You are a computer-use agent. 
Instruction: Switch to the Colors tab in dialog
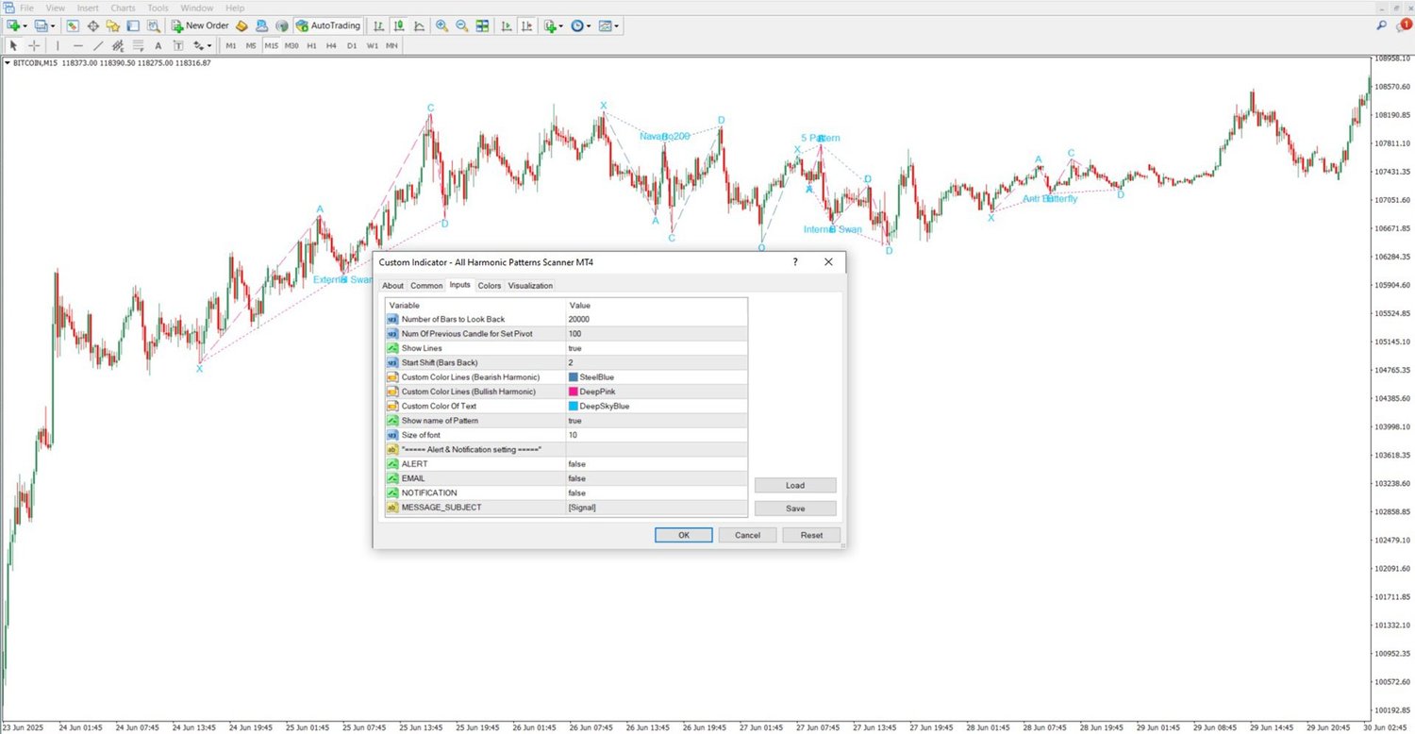(490, 285)
